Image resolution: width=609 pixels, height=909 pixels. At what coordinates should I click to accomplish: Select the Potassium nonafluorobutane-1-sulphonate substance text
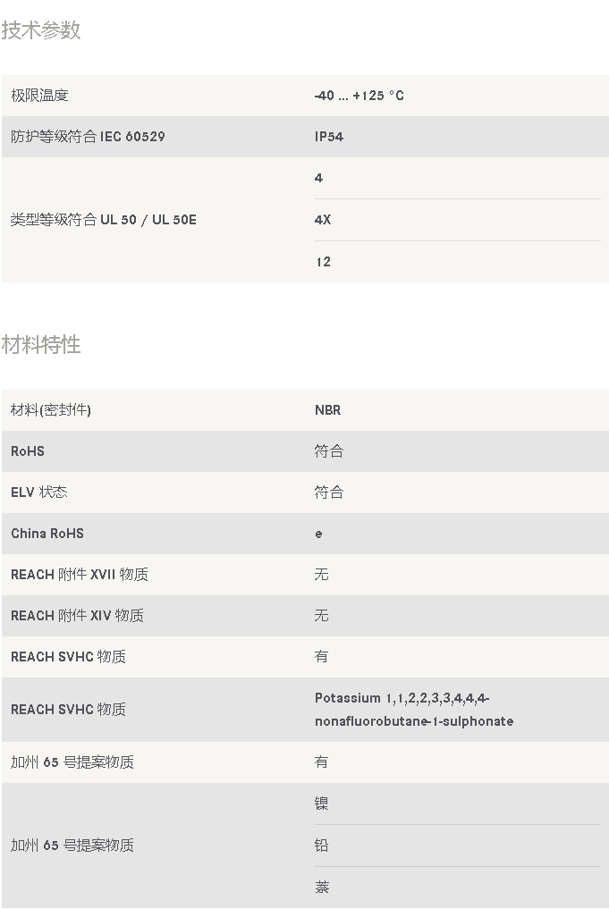414,710
